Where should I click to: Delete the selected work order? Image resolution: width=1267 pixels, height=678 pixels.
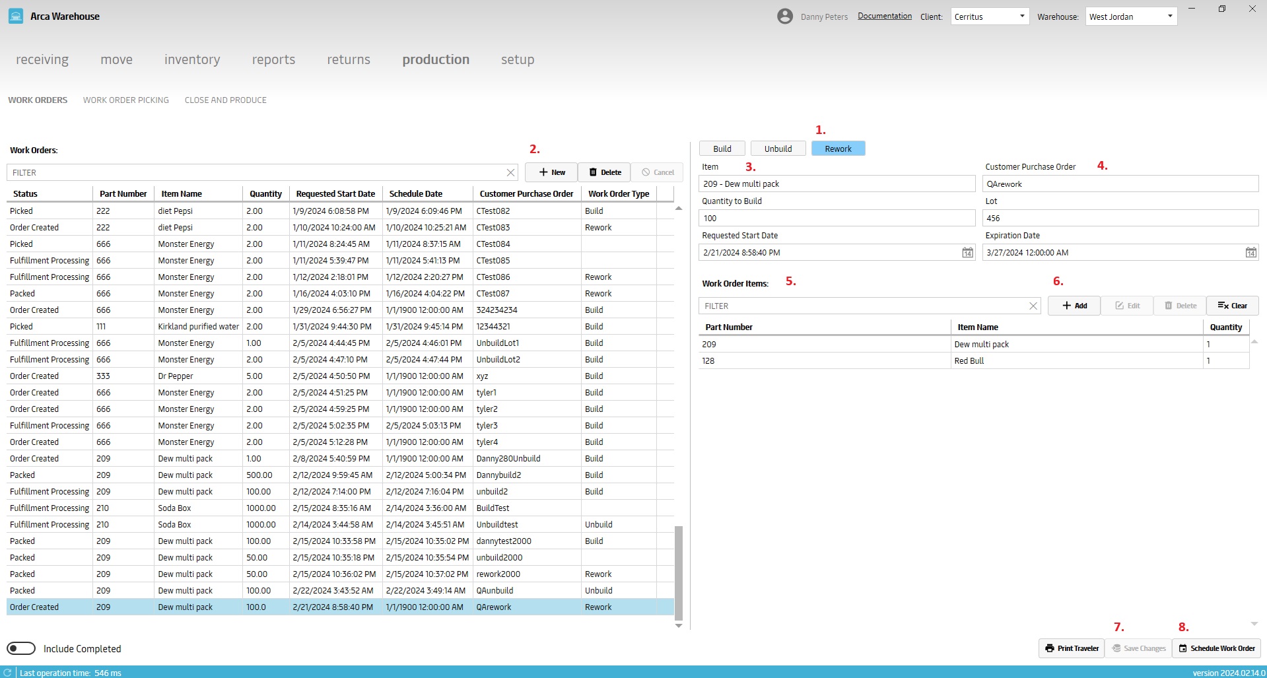click(x=604, y=172)
